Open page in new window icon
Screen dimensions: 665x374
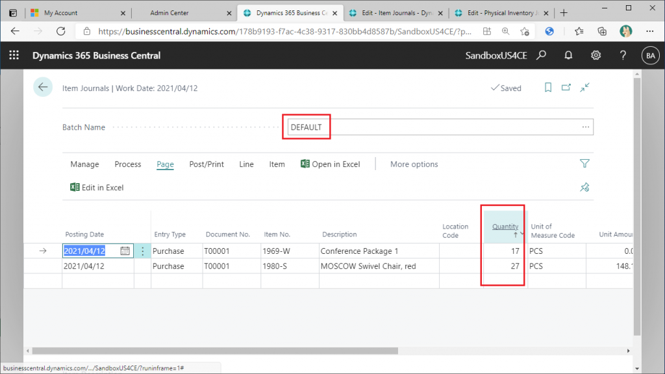(566, 88)
